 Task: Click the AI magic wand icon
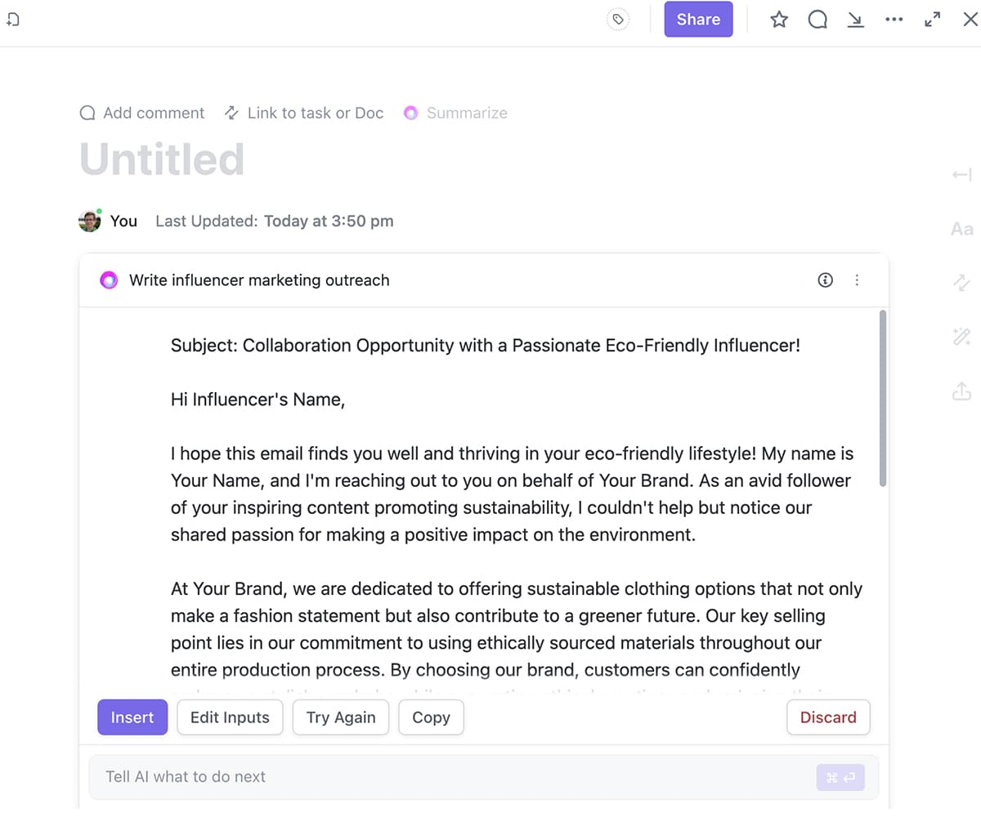click(x=962, y=337)
